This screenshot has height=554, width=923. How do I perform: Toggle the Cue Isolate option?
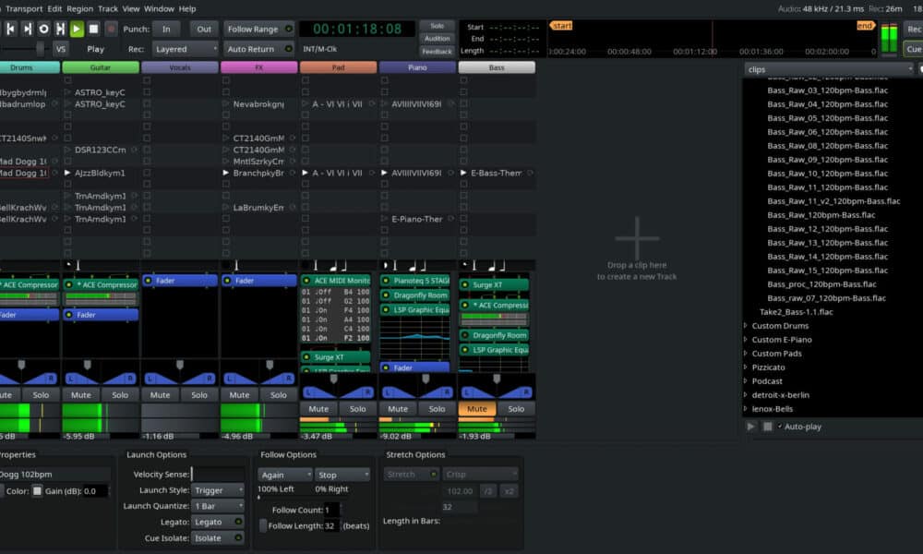217,538
